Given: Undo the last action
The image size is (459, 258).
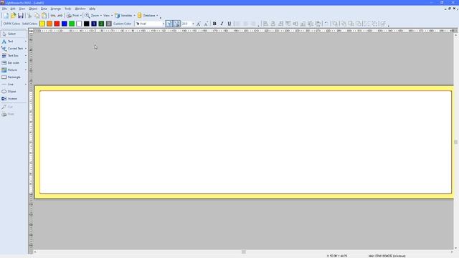Looking at the screenshot, I should point(53,16).
